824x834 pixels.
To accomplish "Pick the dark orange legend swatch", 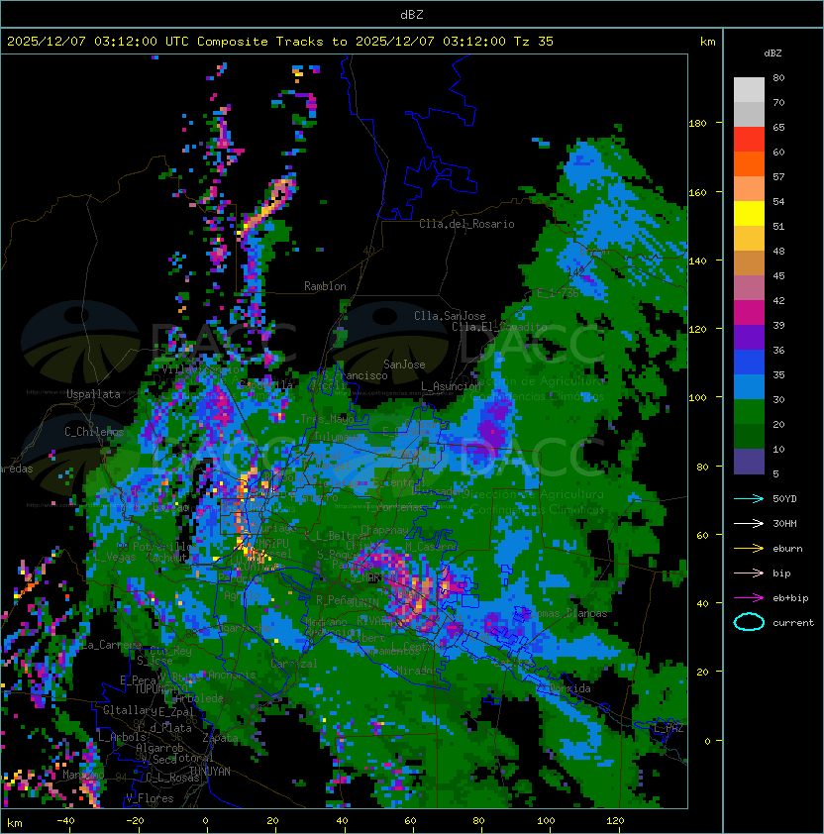I will point(749,164).
